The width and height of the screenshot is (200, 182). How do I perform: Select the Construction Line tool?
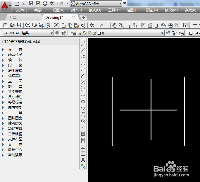pos(83,50)
